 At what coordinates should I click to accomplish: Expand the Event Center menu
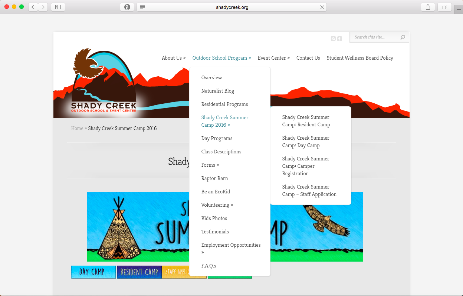click(274, 58)
